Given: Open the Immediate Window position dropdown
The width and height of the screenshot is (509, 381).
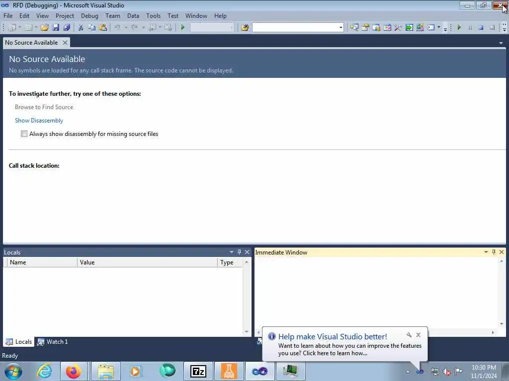Looking at the screenshot, I should (486, 252).
